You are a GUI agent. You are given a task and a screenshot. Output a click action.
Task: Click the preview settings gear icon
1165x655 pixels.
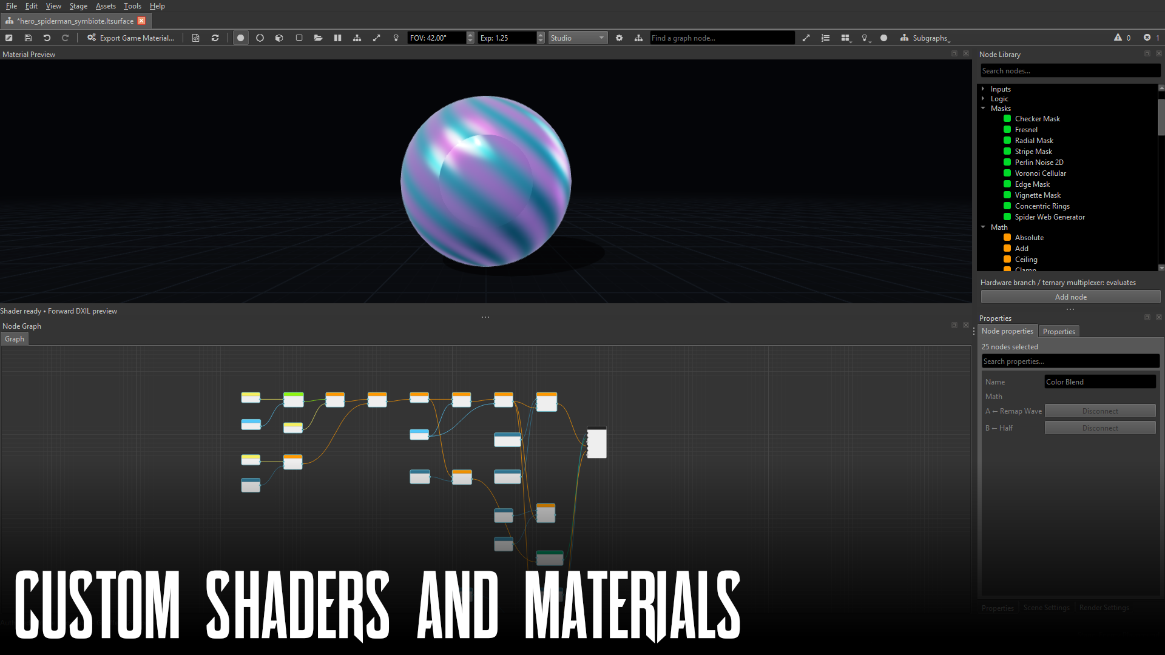pos(619,38)
